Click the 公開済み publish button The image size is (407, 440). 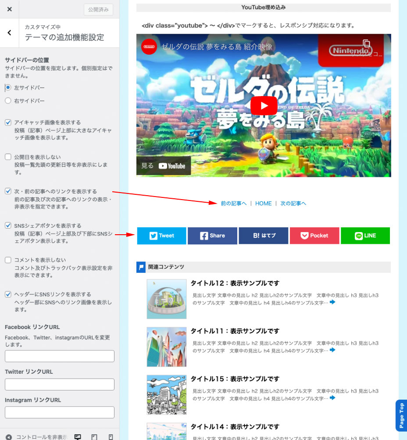98,10
